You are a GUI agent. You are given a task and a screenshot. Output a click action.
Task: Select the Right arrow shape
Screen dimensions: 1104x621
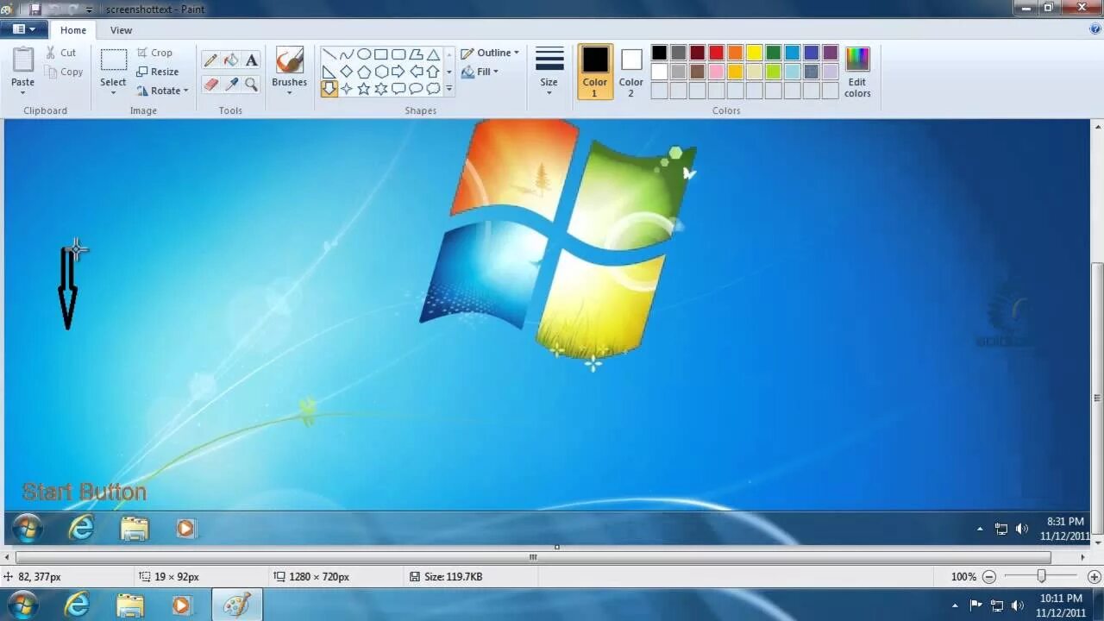pyautogui.click(x=398, y=72)
